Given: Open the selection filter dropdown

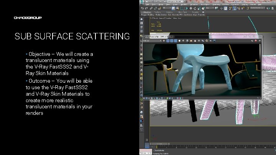Looking at the screenshot, I should point(166,8).
